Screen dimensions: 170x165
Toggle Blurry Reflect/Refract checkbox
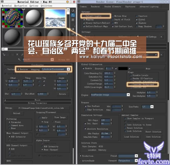pyautogui.click(x=84, y=23)
